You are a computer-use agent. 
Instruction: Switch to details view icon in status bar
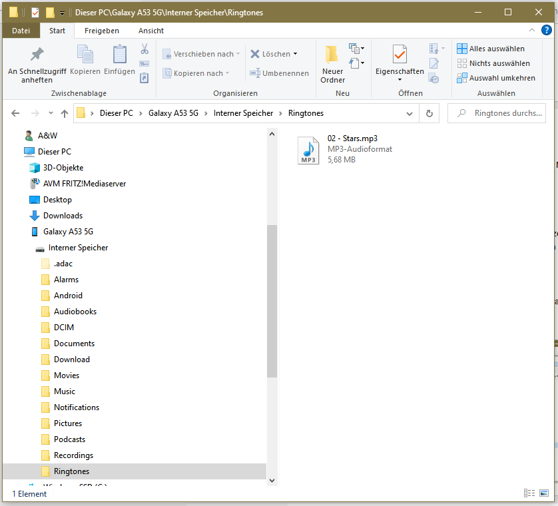coord(529,493)
